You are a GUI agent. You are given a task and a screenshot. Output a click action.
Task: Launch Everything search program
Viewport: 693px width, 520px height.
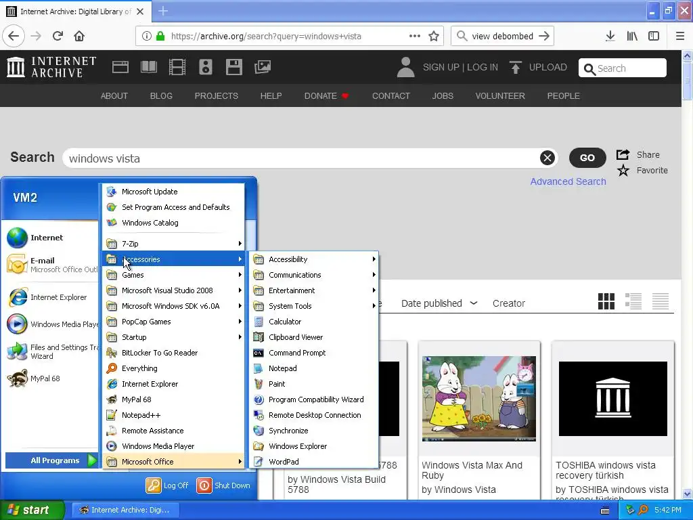173,368
